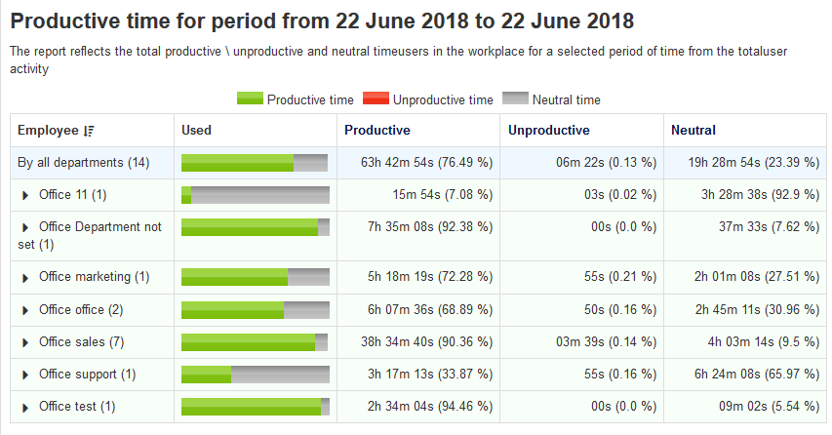The width and height of the screenshot is (832, 435).
Task: Click the Employee column sort icon
Action: point(89,131)
